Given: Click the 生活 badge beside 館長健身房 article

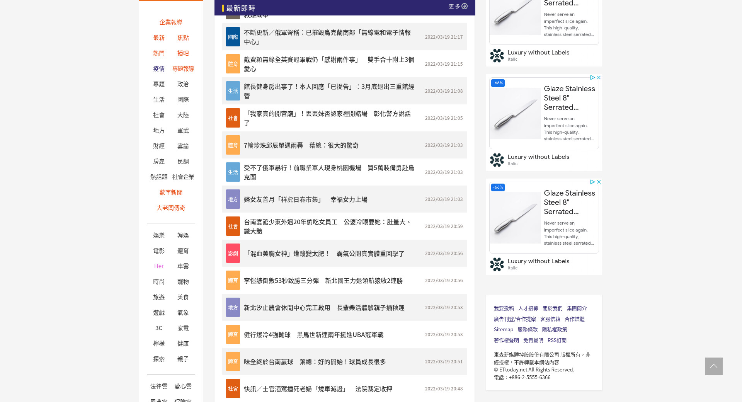Looking at the screenshot, I should (x=233, y=91).
